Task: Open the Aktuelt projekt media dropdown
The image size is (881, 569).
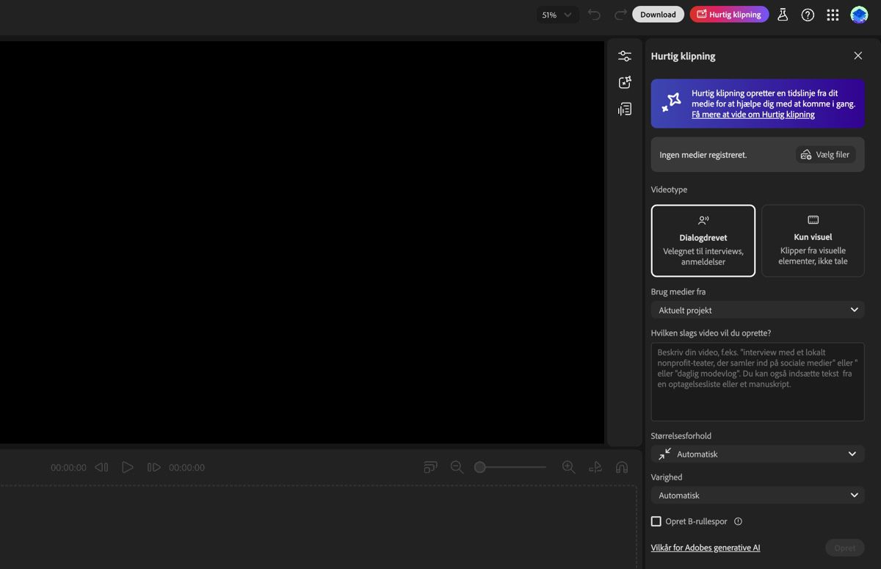Action: (x=757, y=310)
